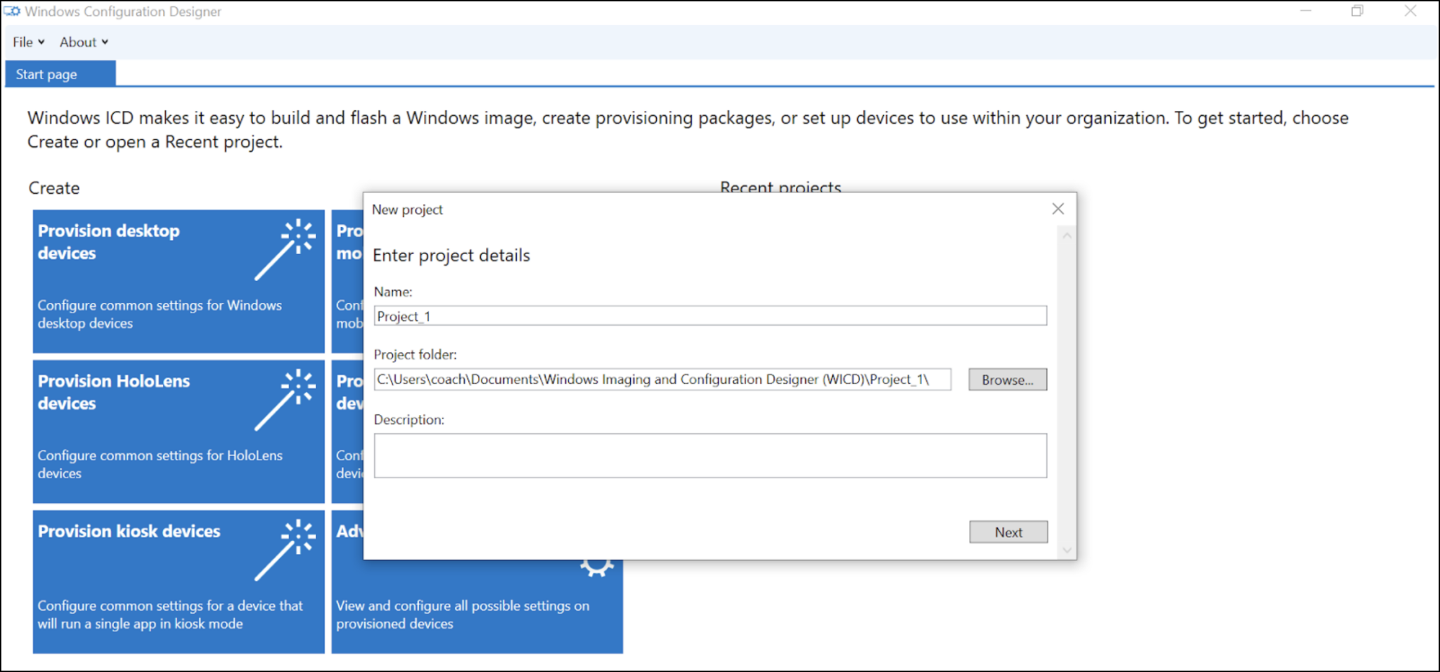This screenshot has height=672, width=1440.
Task: Open the tile reading 'View and configure all possible settings'
Action: click(x=477, y=607)
